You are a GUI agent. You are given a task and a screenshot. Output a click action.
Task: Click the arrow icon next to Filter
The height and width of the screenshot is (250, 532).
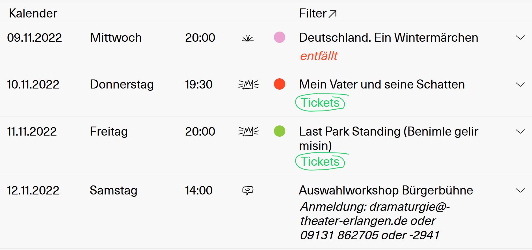coord(333,14)
